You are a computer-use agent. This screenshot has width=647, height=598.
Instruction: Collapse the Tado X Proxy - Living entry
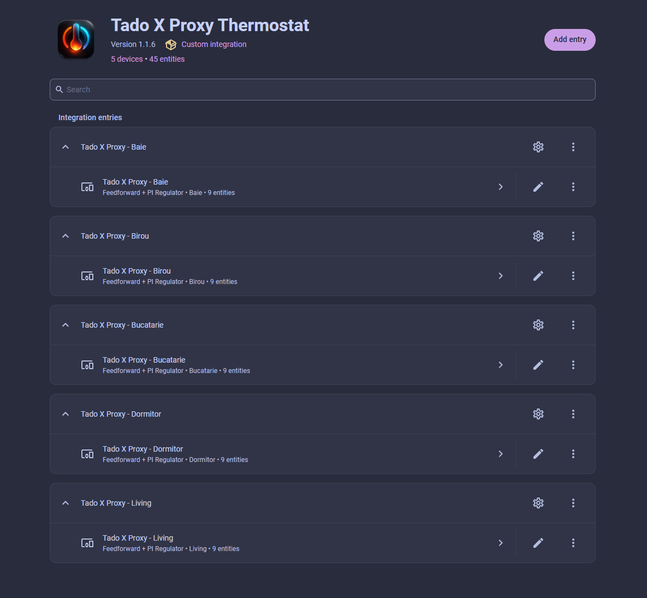65,502
